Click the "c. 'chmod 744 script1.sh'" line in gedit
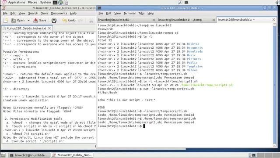This screenshot has height=158, width=280. (28, 134)
